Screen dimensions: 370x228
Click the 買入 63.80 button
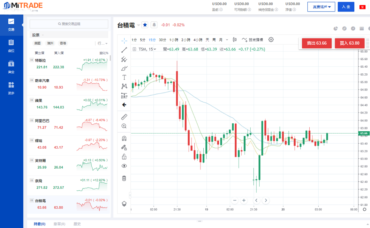point(349,43)
